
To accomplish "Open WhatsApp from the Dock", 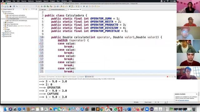I will point(116,109).
